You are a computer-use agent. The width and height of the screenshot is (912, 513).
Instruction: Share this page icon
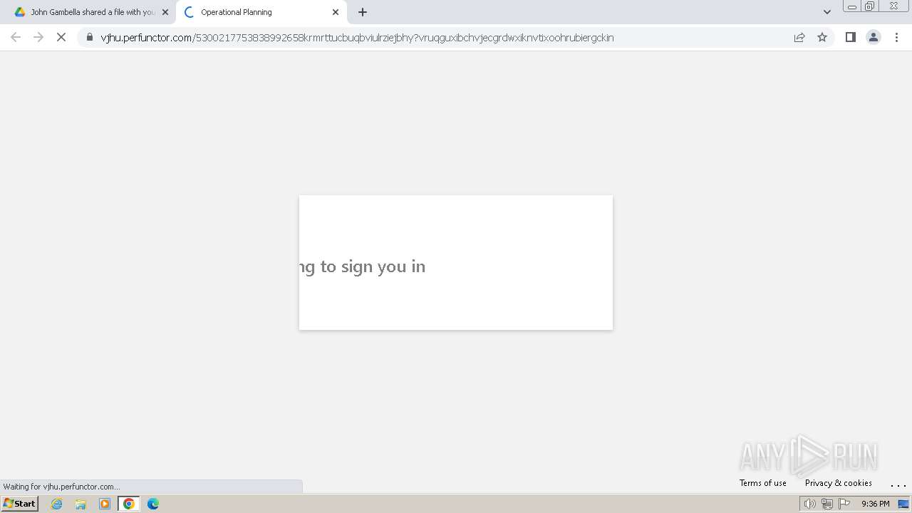point(799,37)
